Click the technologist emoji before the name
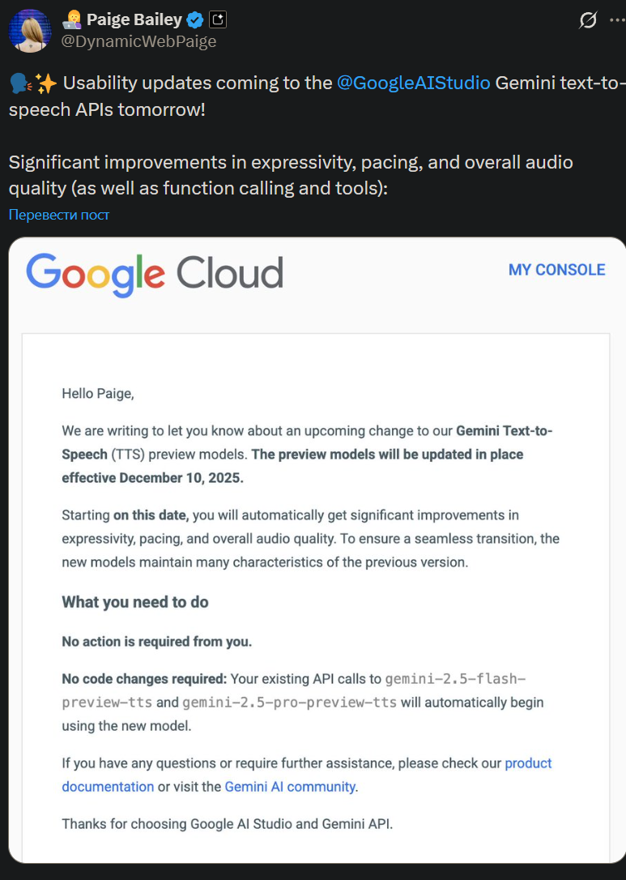The image size is (626, 880). point(73,20)
